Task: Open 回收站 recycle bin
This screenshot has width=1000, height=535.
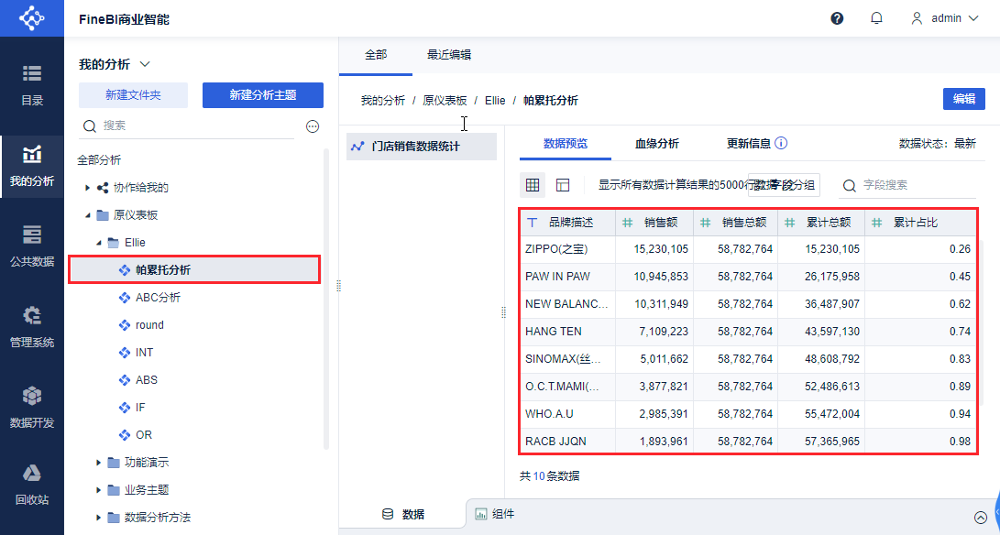Action: click(32, 484)
